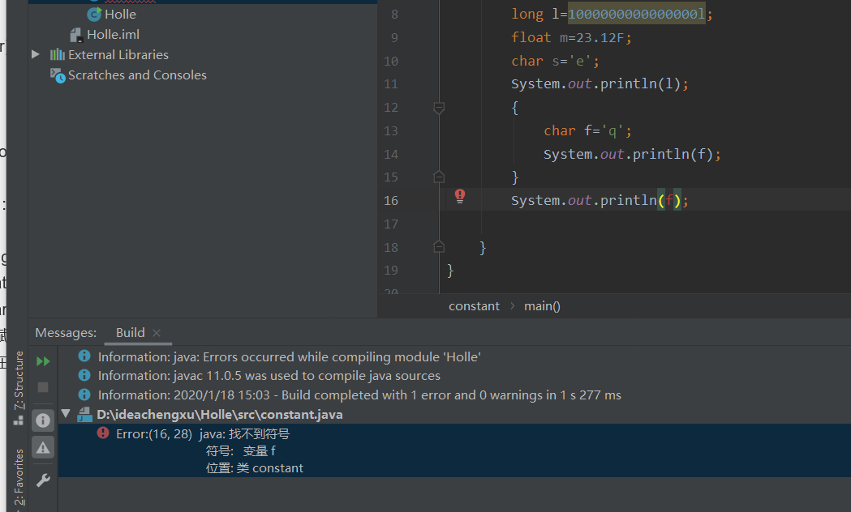Select the 'javac 11.0.5 was used' message
This screenshot has width=851, height=512.
[269, 375]
